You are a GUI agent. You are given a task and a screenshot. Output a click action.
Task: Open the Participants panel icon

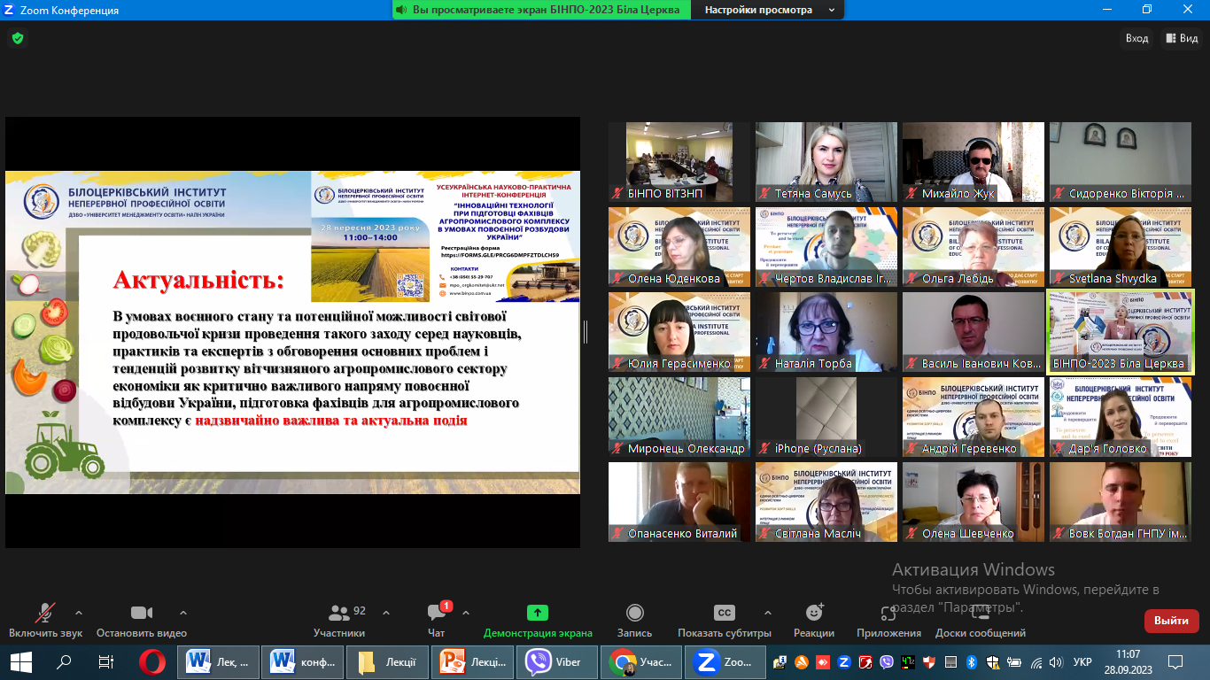338,613
